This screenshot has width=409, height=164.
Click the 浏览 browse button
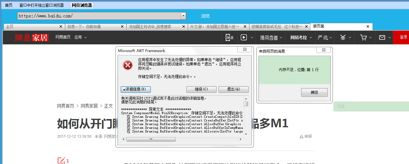205,16
